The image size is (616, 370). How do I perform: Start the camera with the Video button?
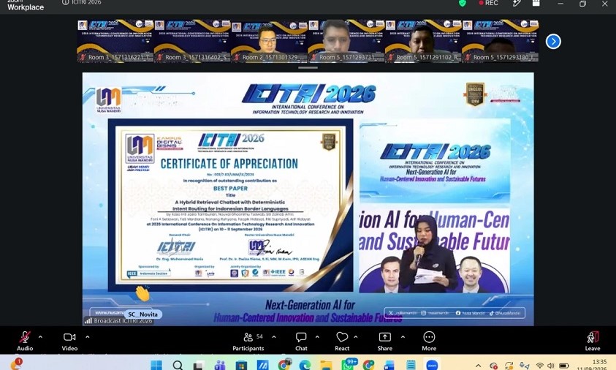(x=69, y=341)
